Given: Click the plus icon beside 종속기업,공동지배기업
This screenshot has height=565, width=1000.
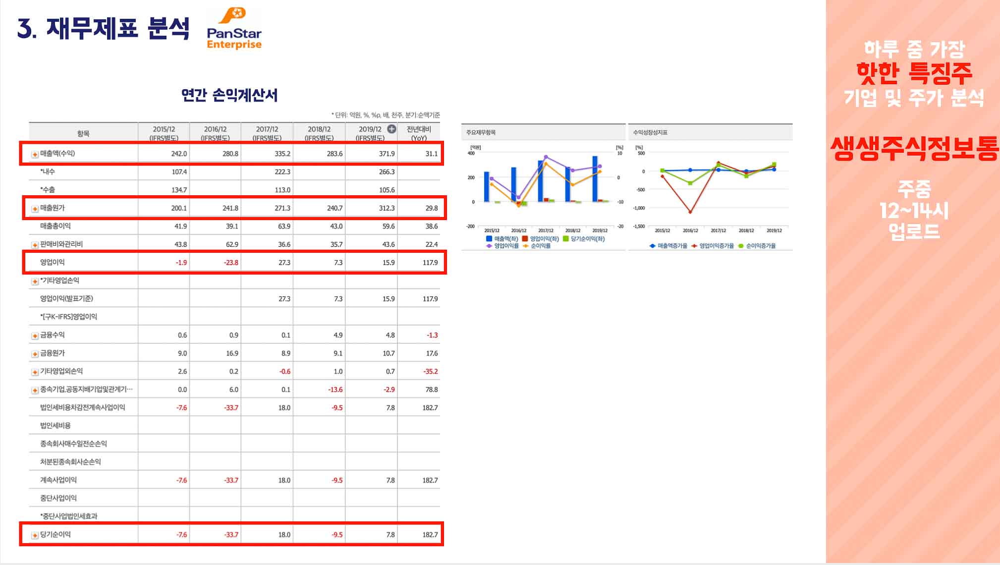Looking at the screenshot, I should click(35, 391).
